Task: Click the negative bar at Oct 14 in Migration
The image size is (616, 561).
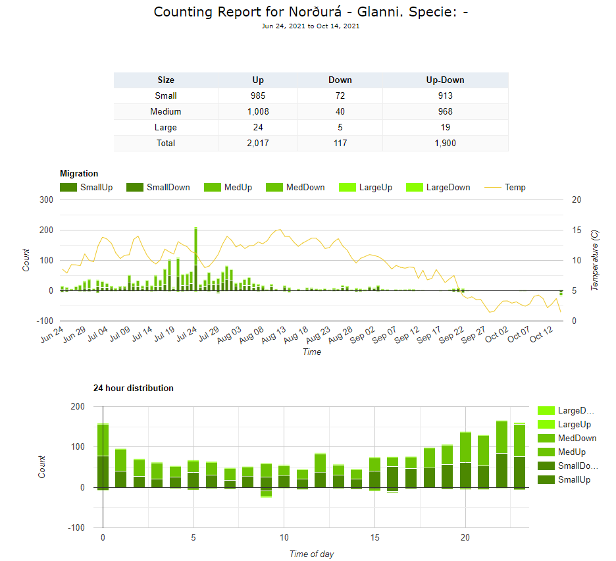Action: [561, 293]
